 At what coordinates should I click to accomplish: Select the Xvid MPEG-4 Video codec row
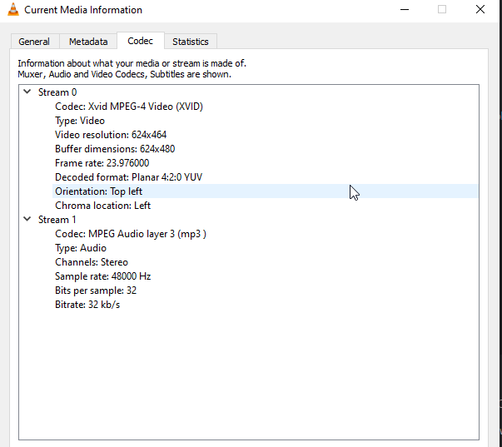[x=128, y=107]
